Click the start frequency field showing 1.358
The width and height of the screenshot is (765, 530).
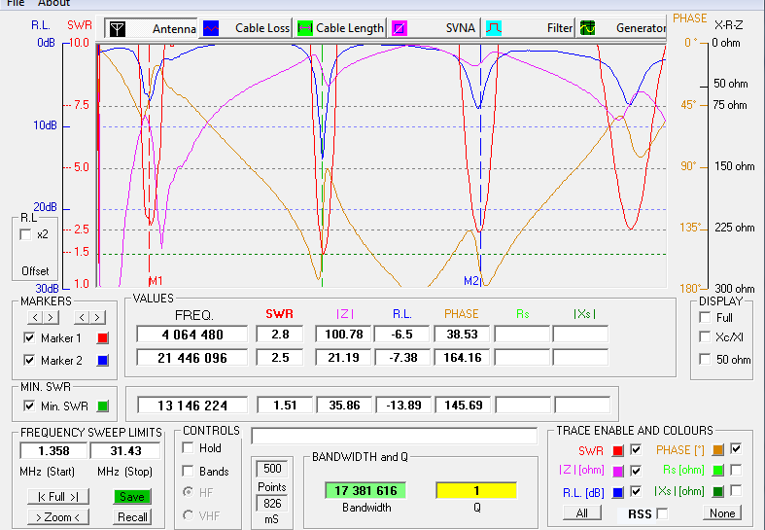pyautogui.click(x=53, y=450)
